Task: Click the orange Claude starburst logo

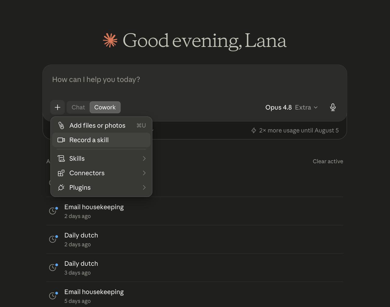Action: (x=110, y=40)
